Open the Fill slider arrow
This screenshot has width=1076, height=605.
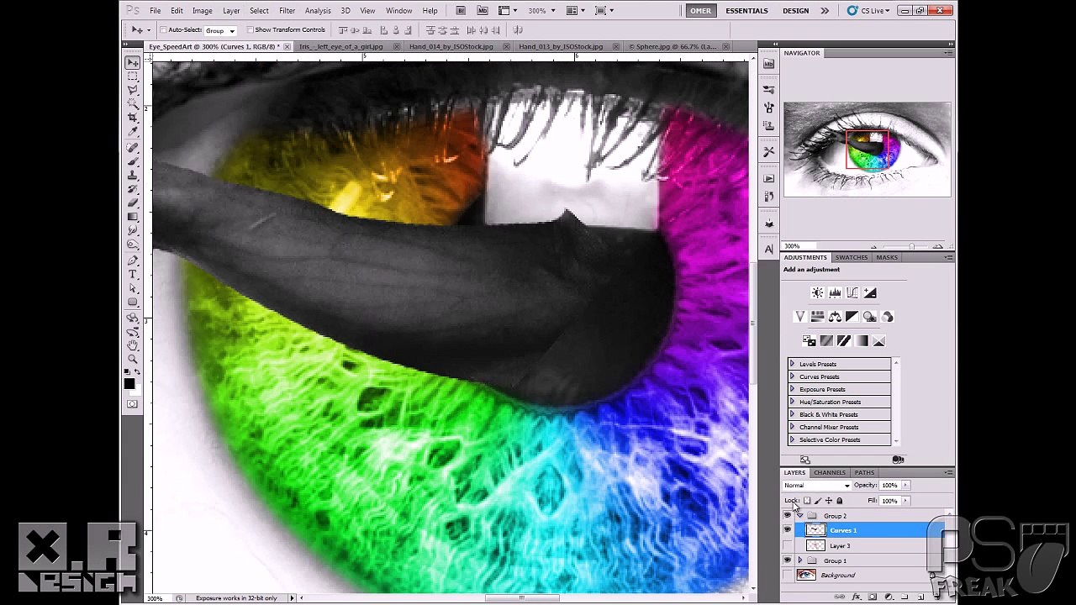pos(905,501)
